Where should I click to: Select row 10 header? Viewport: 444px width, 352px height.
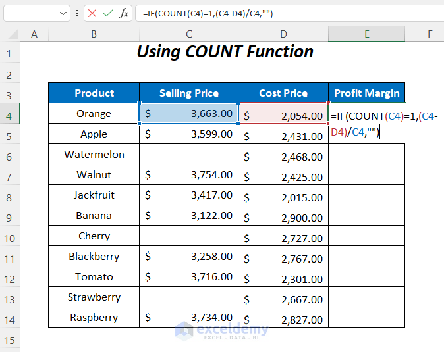click(9, 236)
